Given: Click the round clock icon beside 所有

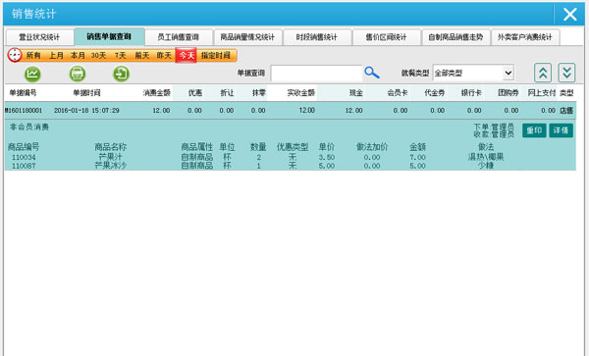Looking at the screenshot, I should [15, 55].
